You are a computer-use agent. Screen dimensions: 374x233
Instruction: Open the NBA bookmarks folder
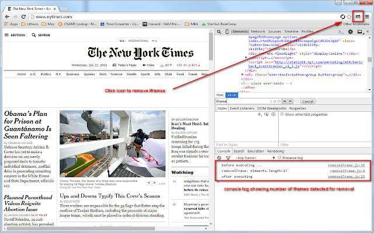coord(191,24)
